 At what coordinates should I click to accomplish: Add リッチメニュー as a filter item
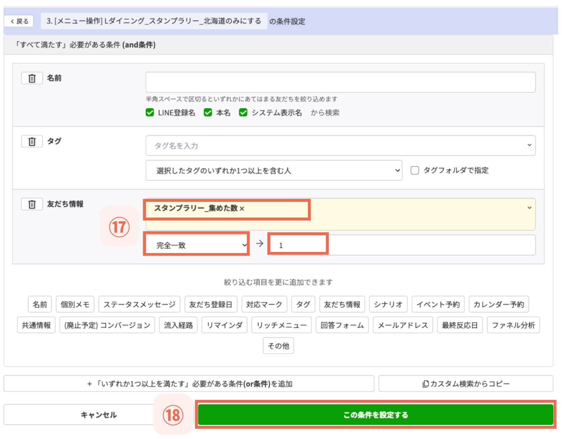click(x=281, y=325)
